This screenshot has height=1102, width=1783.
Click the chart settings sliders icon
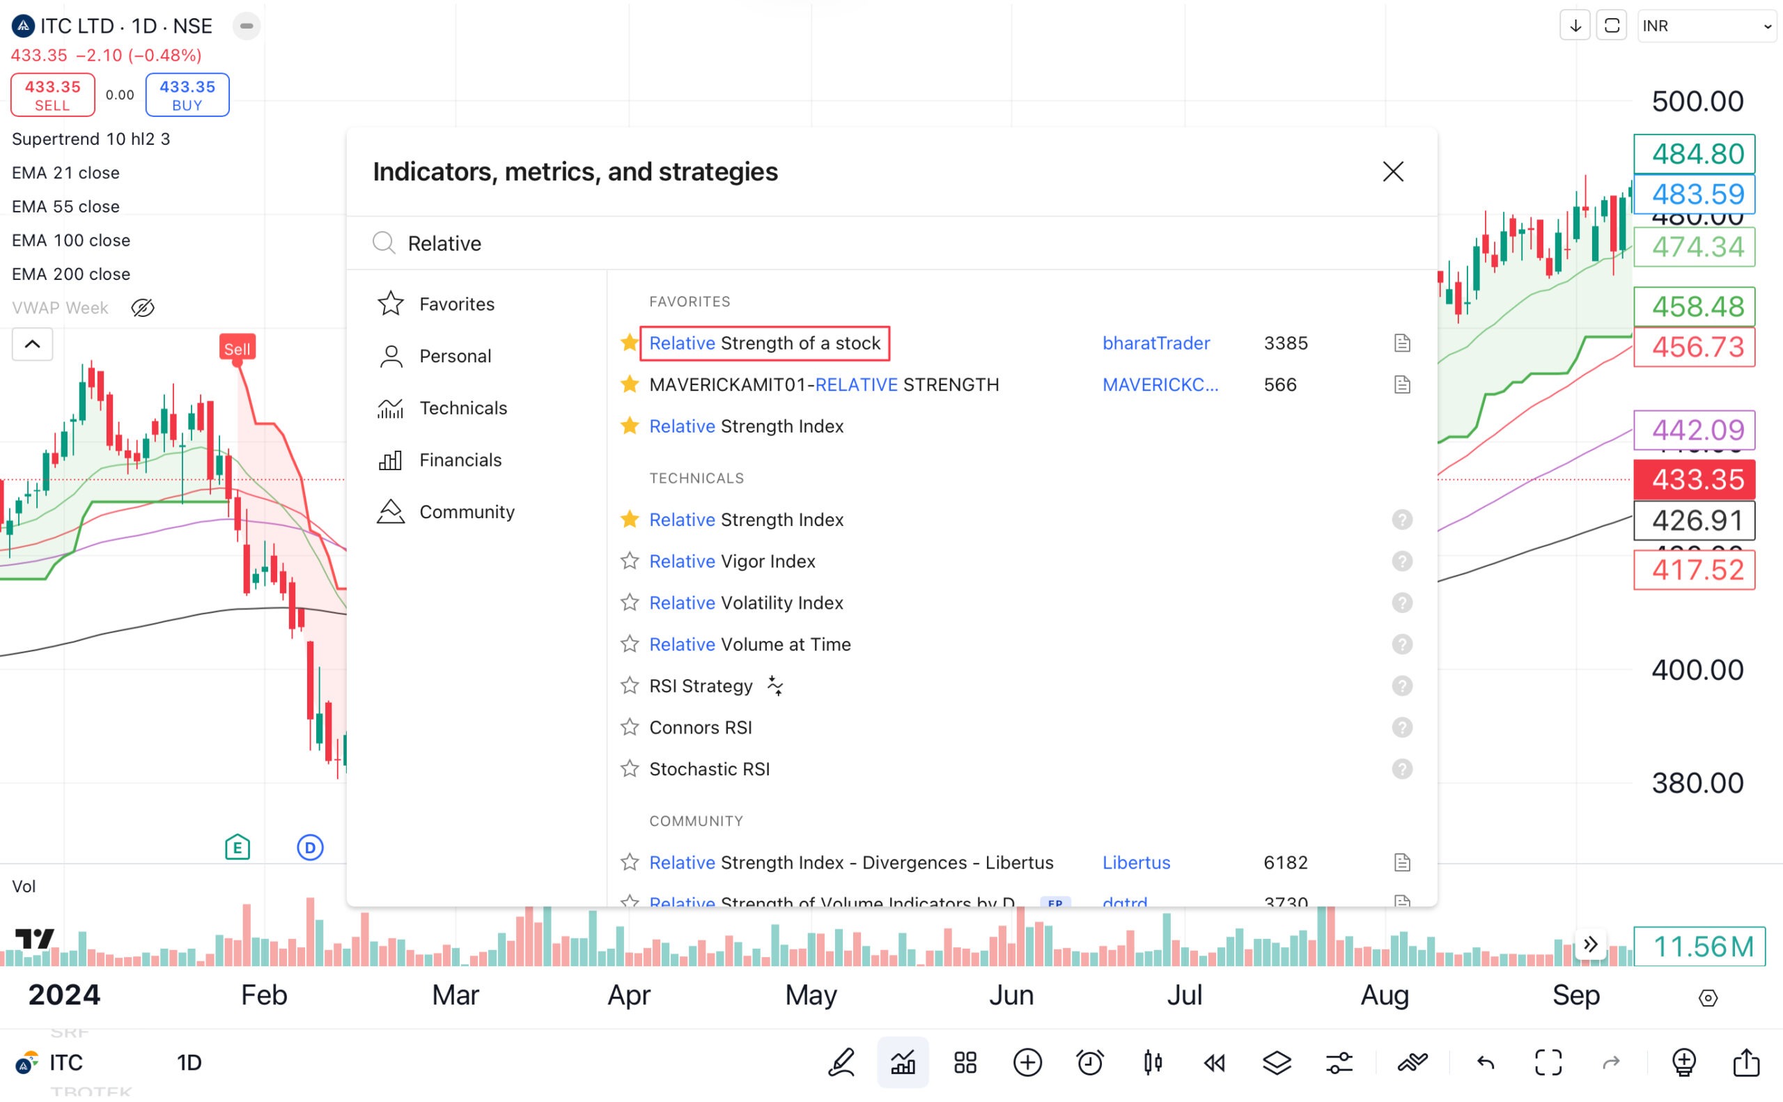[x=1339, y=1063]
